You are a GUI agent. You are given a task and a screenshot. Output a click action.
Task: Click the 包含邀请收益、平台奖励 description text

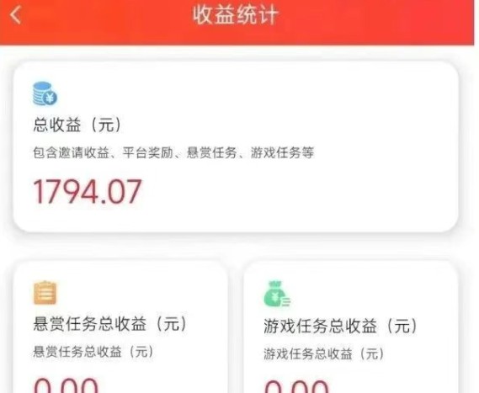tap(173, 152)
